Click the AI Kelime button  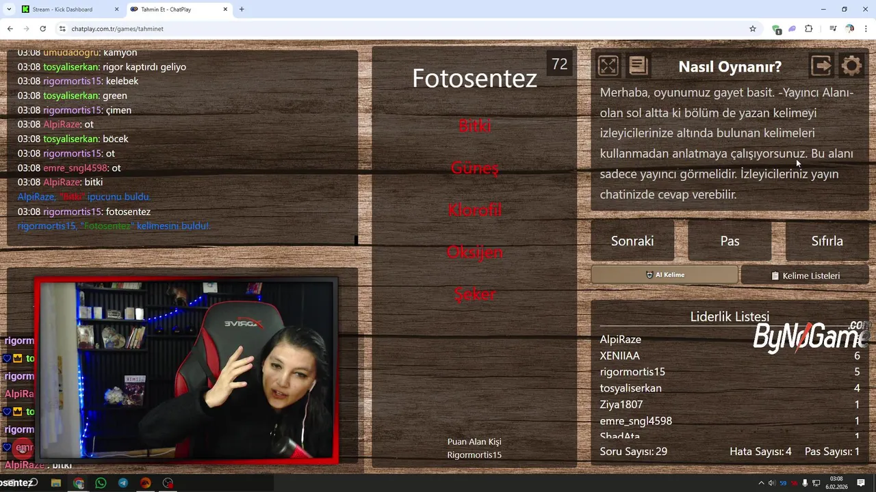pyautogui.click(x=665, y=275)
